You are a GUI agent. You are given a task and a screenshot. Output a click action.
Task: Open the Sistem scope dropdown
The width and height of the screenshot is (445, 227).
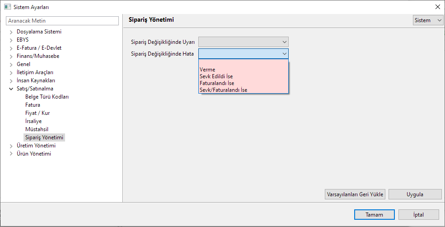tap(428, 20)
